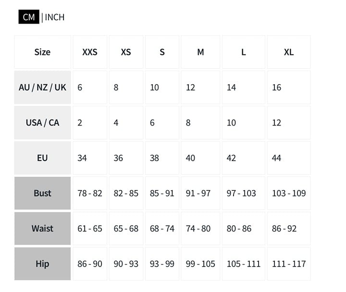Choose the XL size column header
Image resolution: width=346 pixels, height=292 pixels.
coord(289,52)
